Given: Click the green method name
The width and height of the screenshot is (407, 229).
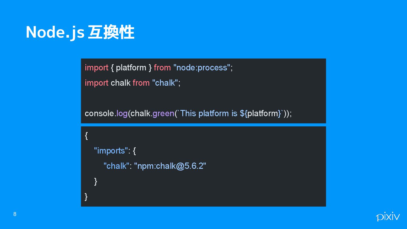Looking at the screenshot, I should click(163, 113).
